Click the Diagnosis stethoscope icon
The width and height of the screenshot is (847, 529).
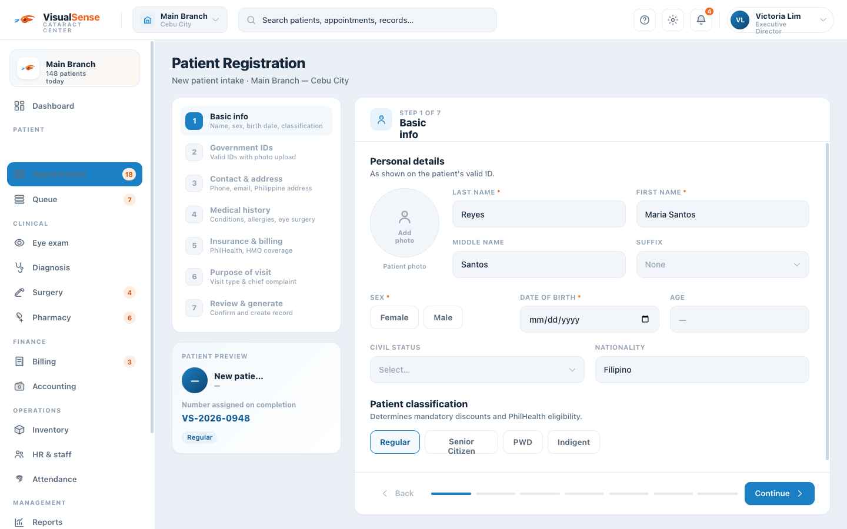pyautogui.click(x=19, y=267)
